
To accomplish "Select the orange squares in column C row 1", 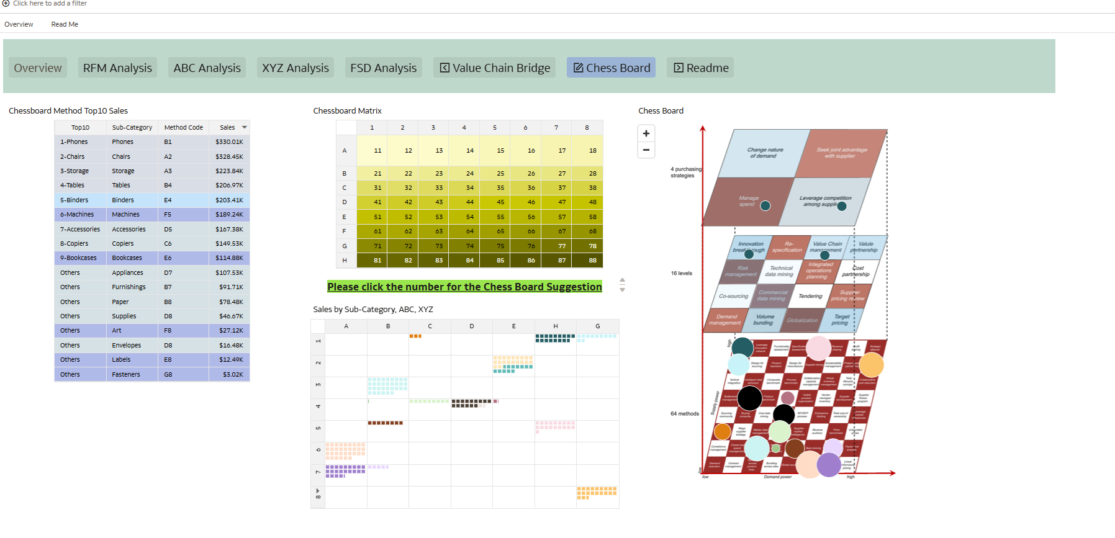I will coord(415,336).
